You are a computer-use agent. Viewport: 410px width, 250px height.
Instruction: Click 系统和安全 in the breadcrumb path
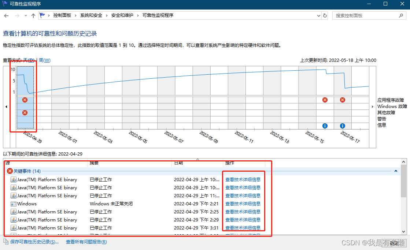point(91,15)
